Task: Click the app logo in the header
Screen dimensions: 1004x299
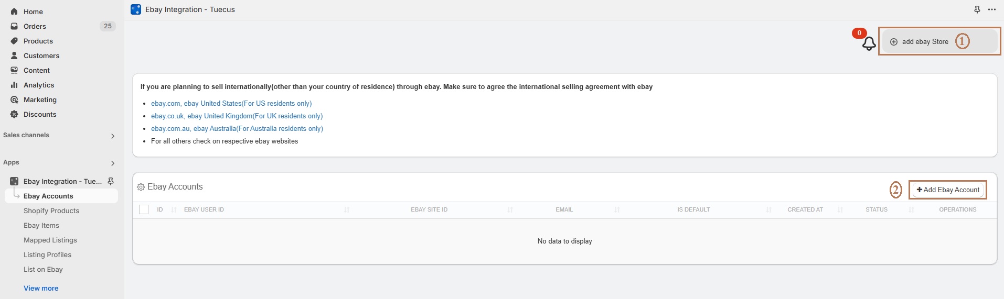Action: click(136, 9)
